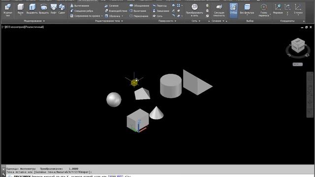Open the Журнал тел (Solid History) tool

[x=8, y=10]
